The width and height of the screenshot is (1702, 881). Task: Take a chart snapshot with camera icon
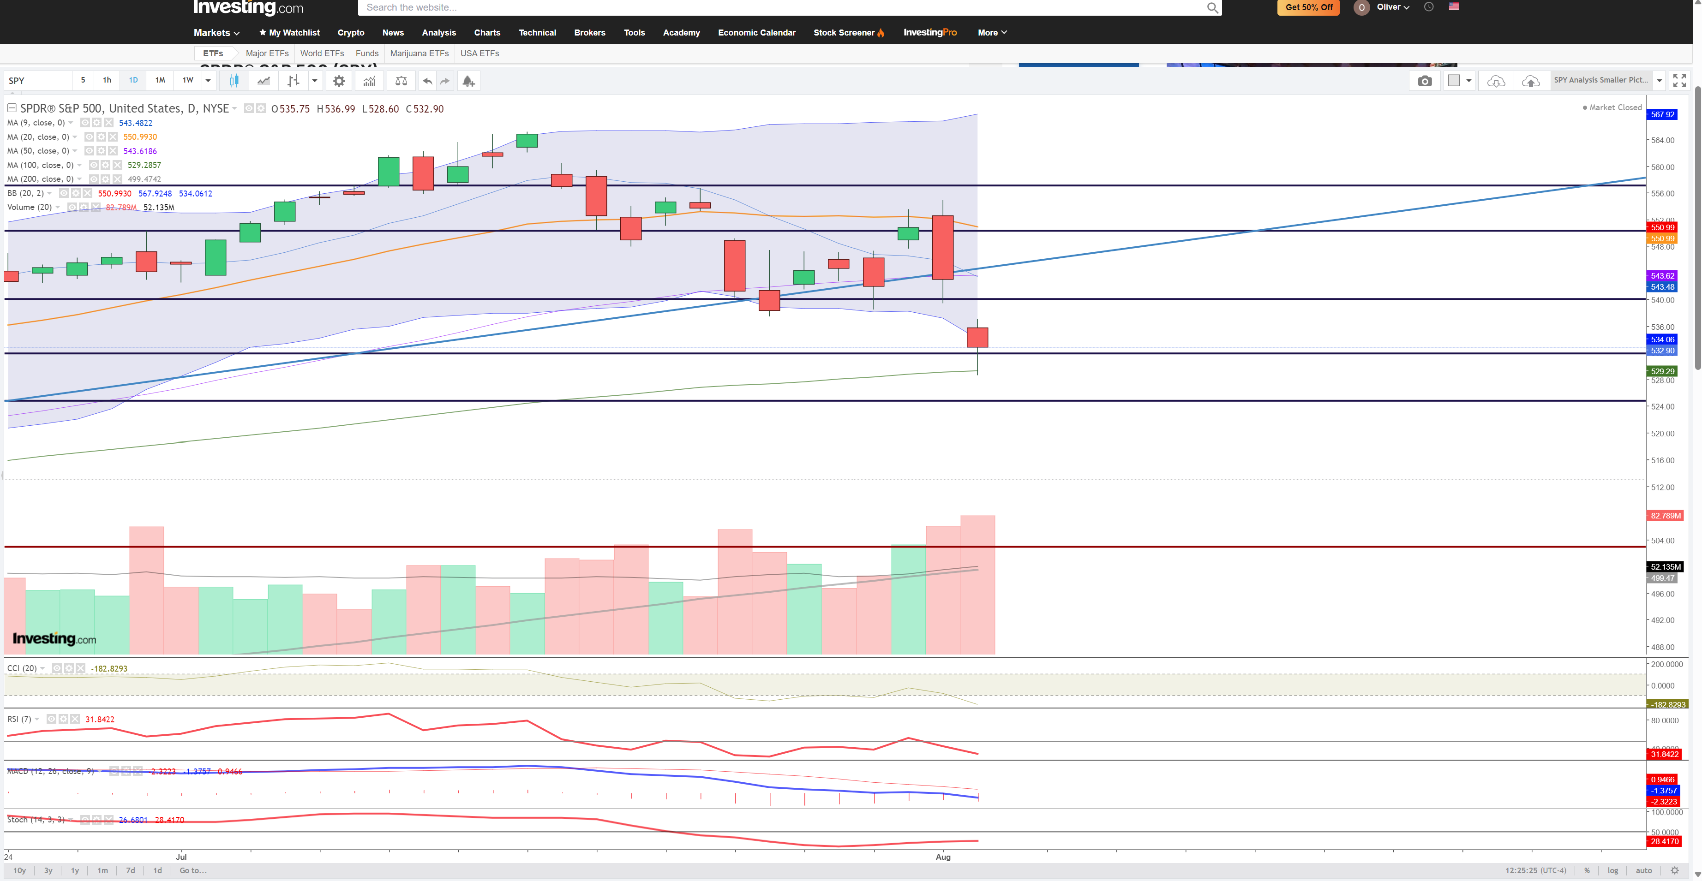click(x=1425, y=81)
